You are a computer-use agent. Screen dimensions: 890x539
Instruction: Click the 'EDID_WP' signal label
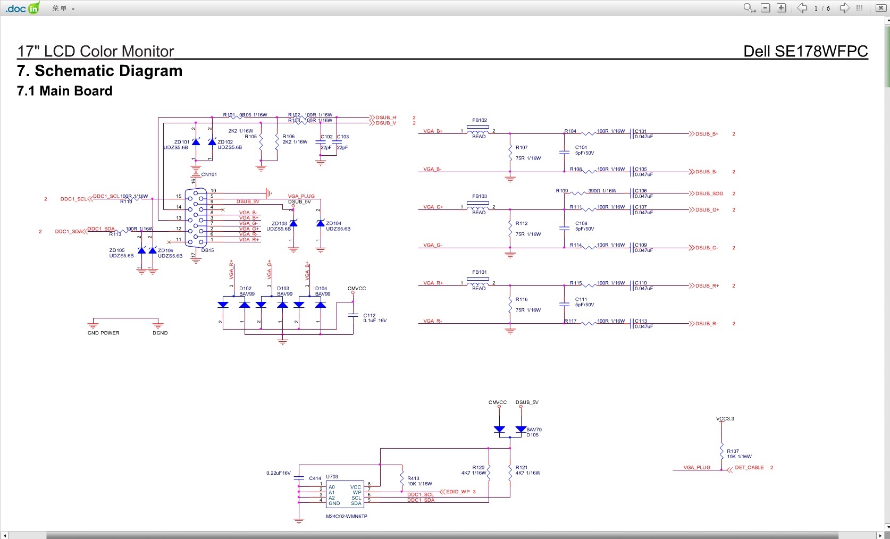point(458,492)
